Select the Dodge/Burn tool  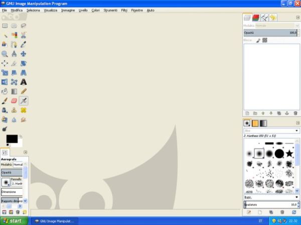pyautogui.click(x=5, y=129)
